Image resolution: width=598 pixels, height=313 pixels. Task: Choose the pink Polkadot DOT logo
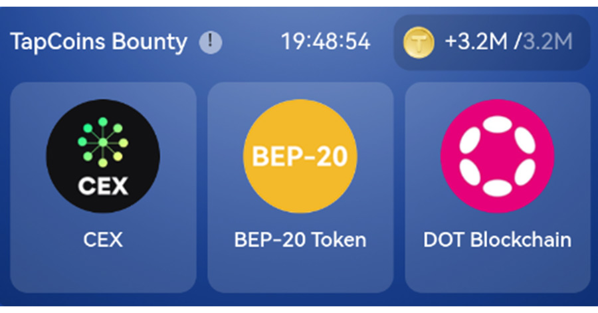pyautogui.click(x=497, y=156)
